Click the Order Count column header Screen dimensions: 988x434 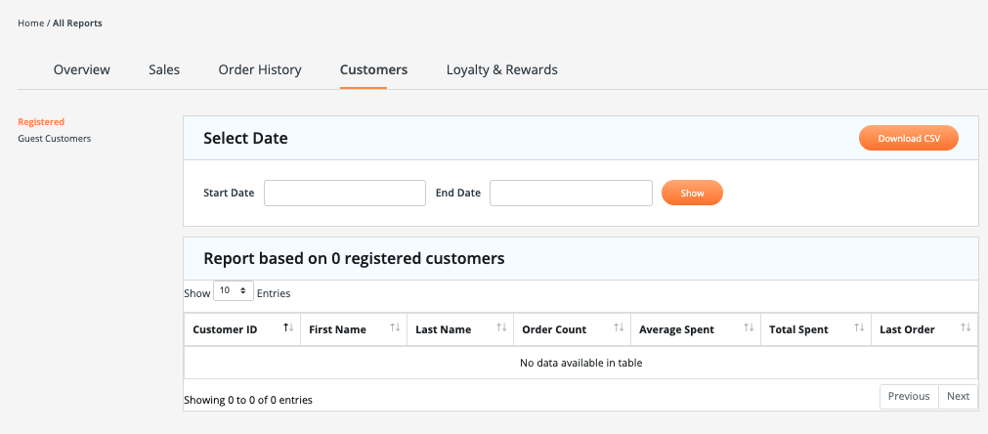(x=572, y=329)
